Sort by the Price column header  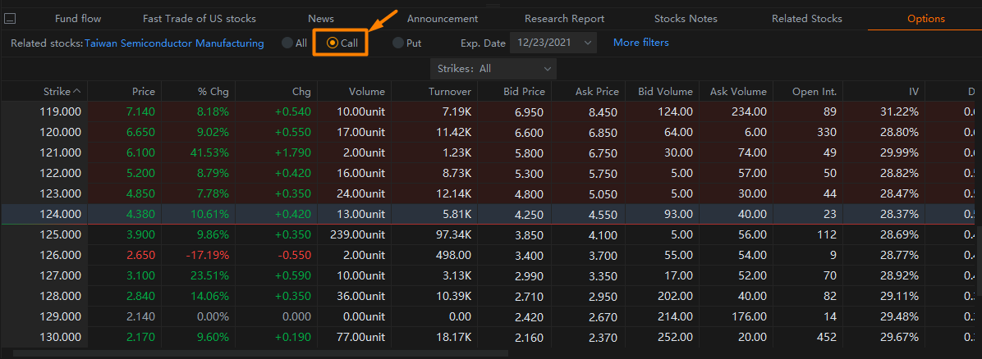(144, 91)
